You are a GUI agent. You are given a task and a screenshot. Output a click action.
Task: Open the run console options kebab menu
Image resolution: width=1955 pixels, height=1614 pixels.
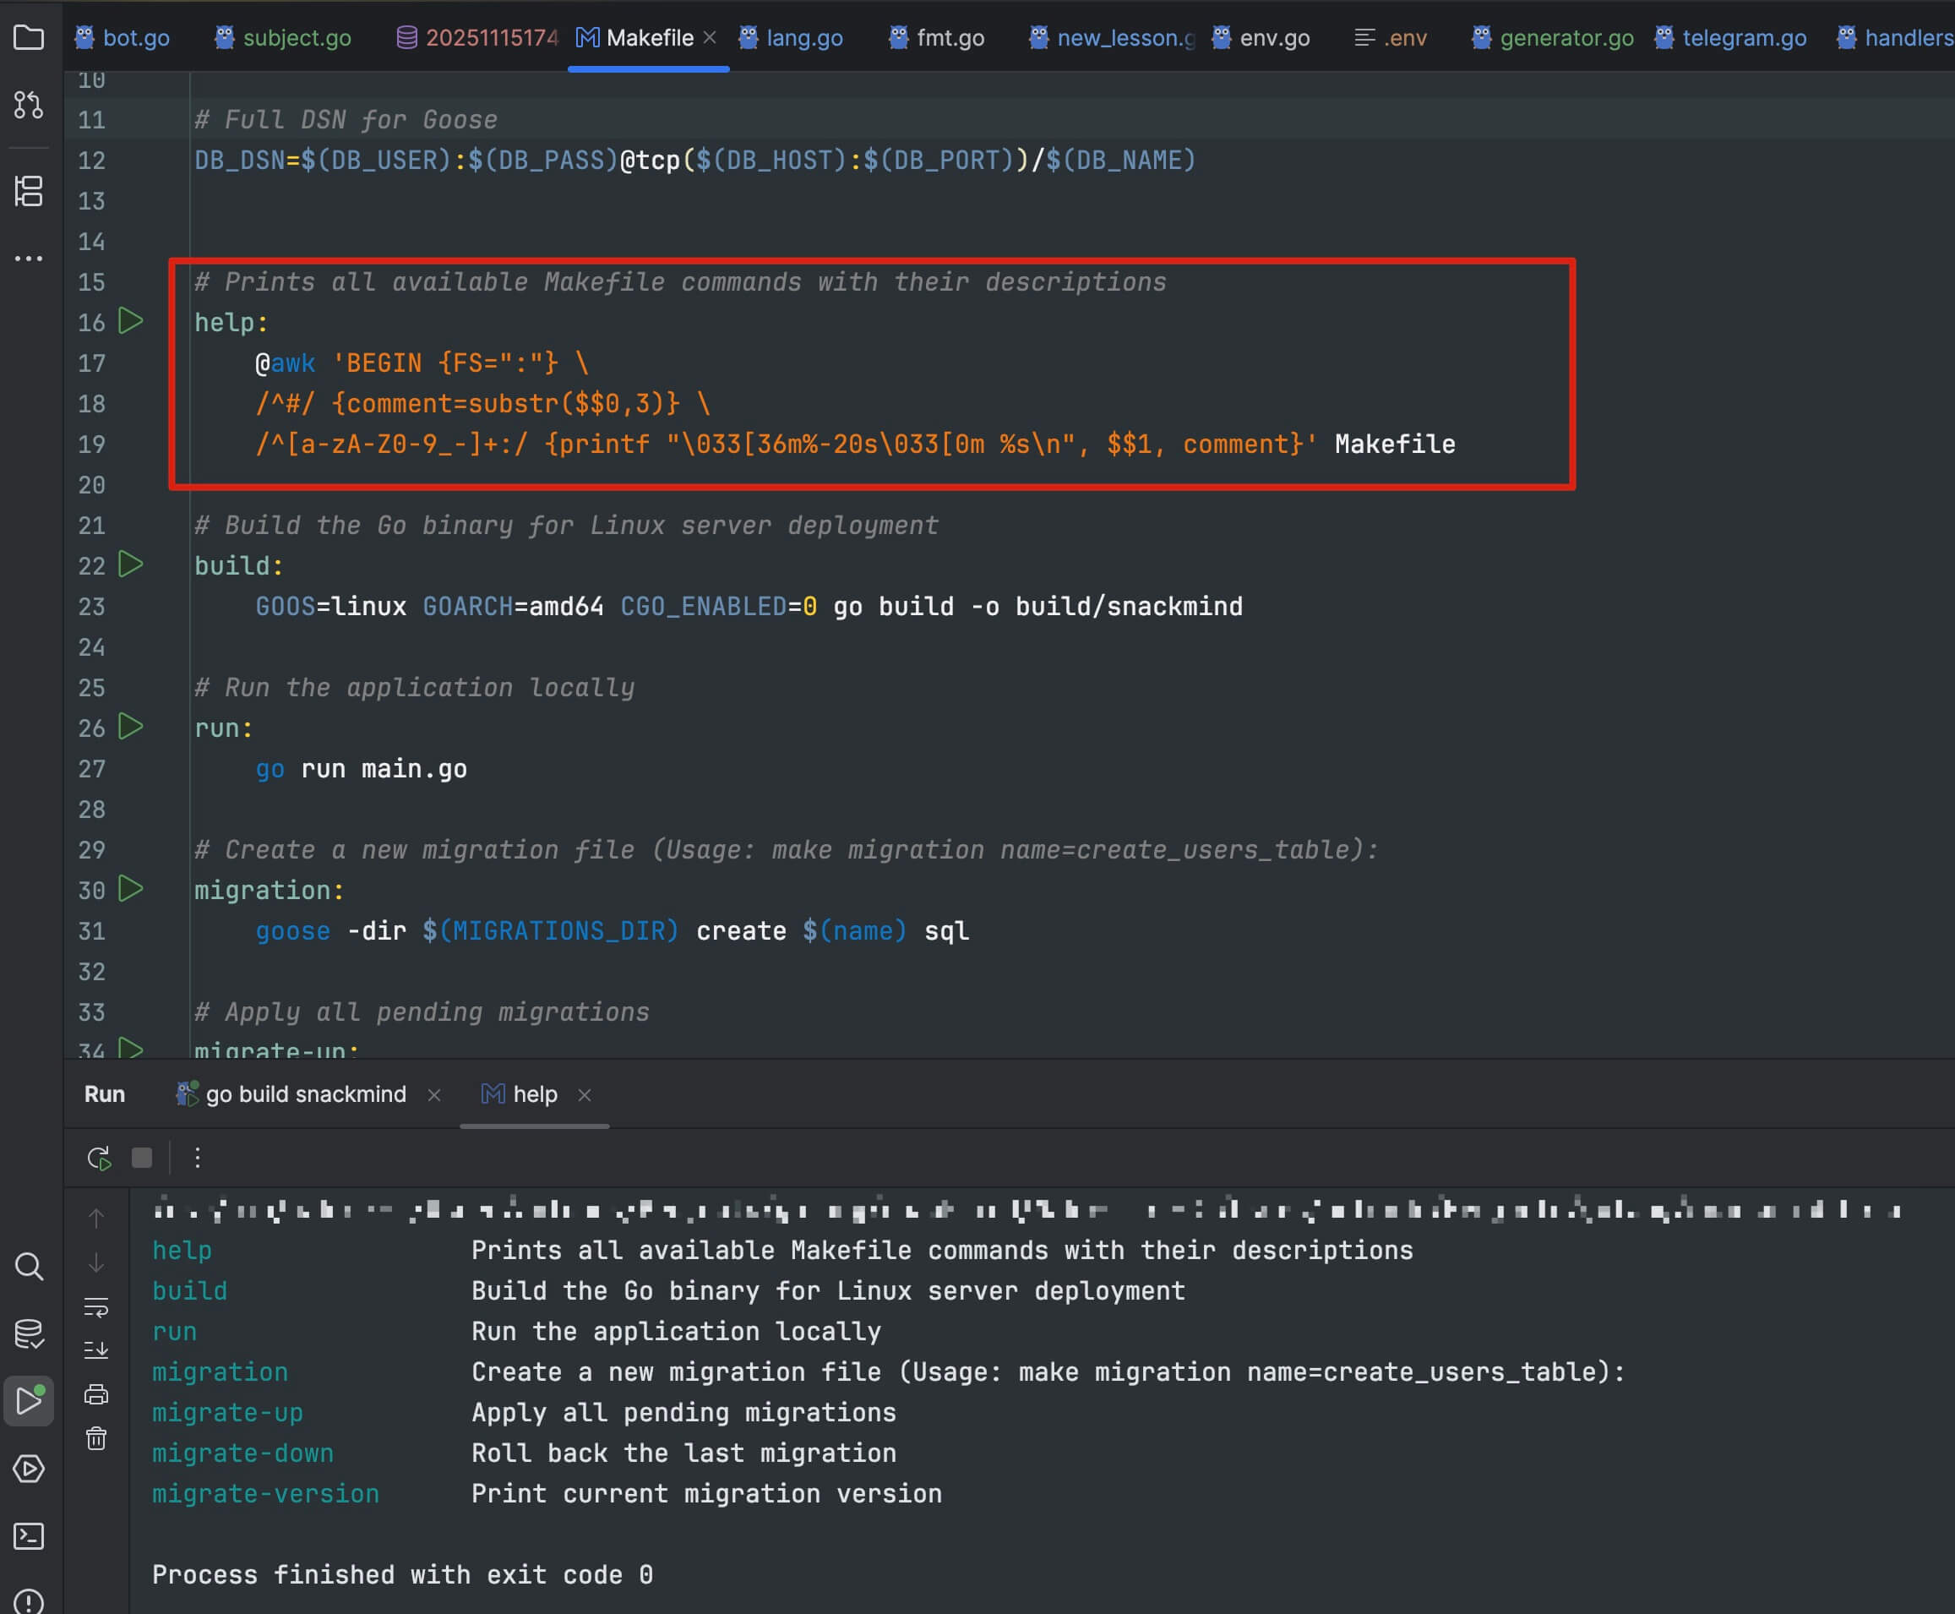(198, 1158)
